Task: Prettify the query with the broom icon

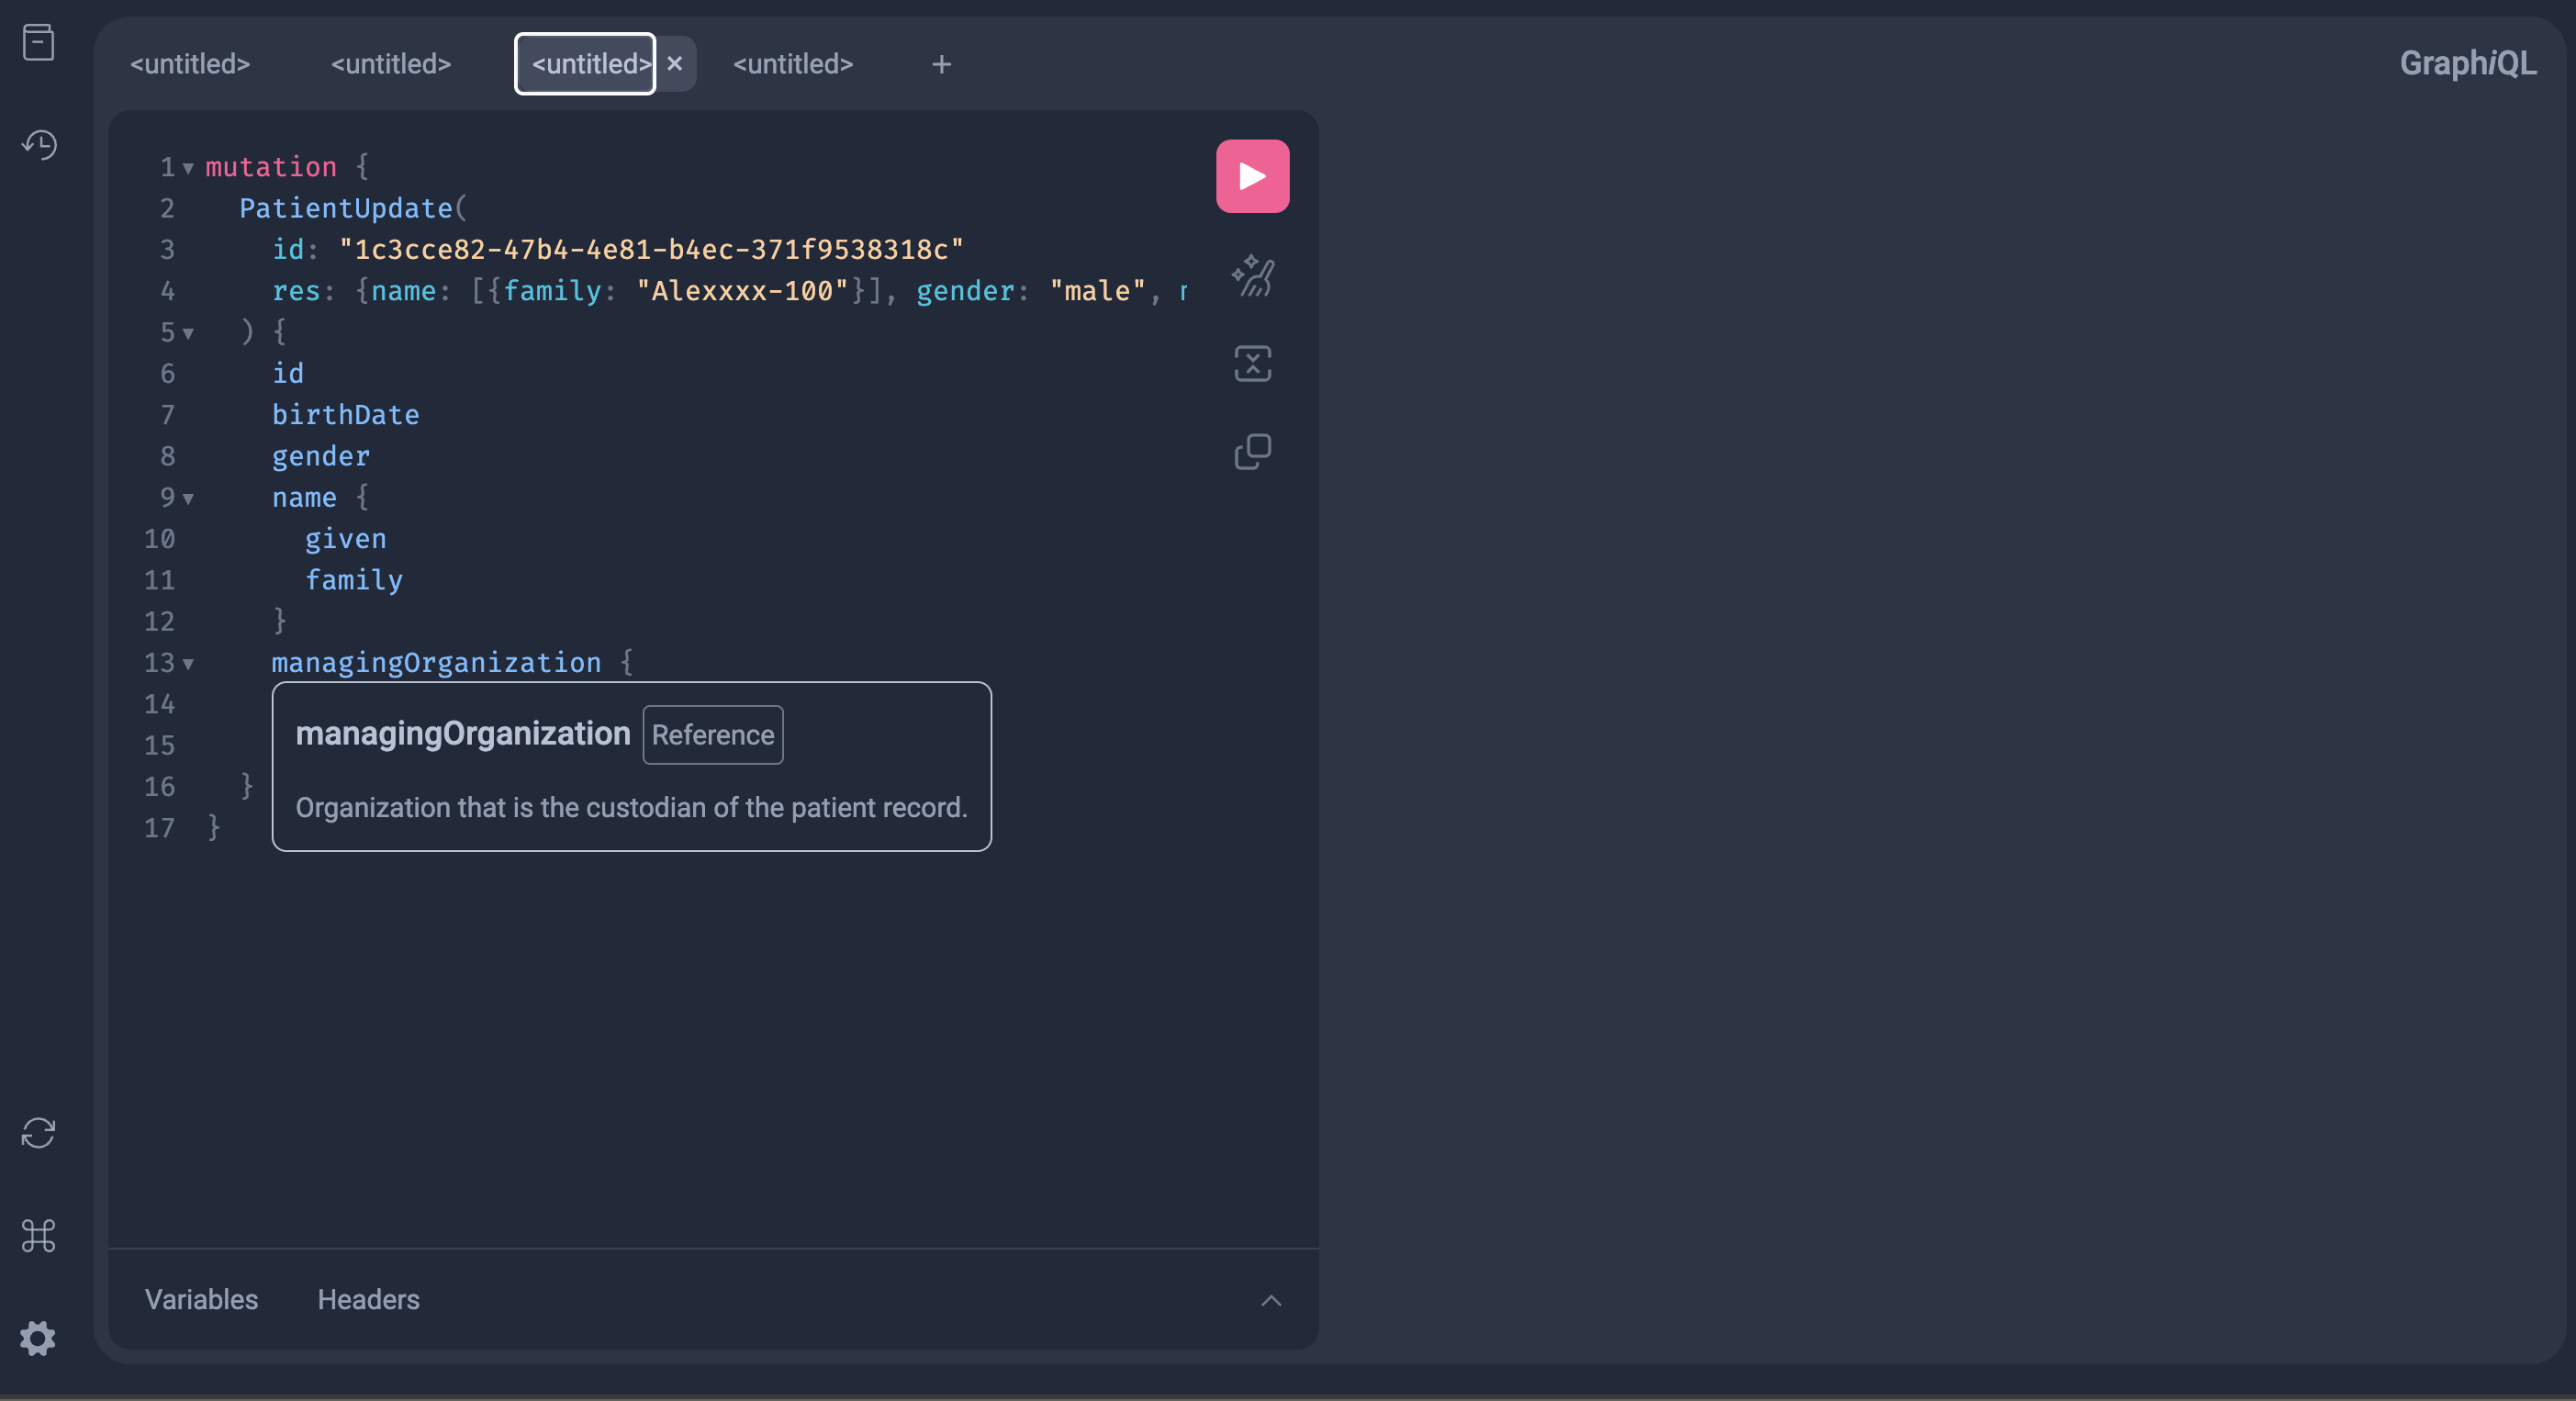Action: pyautogui.click(x=1252, y=277)
